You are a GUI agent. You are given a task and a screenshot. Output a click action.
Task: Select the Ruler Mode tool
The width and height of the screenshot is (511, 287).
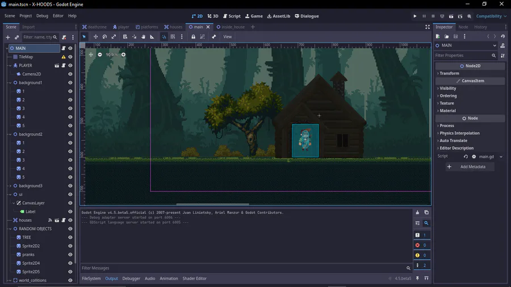coord(152,37)
